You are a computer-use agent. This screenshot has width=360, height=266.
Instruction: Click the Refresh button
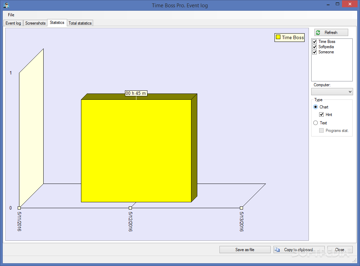point(331,33)
